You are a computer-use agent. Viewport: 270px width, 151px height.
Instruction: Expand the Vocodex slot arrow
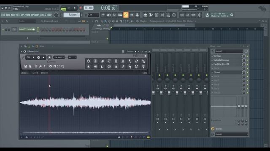[x=212, y=56]
